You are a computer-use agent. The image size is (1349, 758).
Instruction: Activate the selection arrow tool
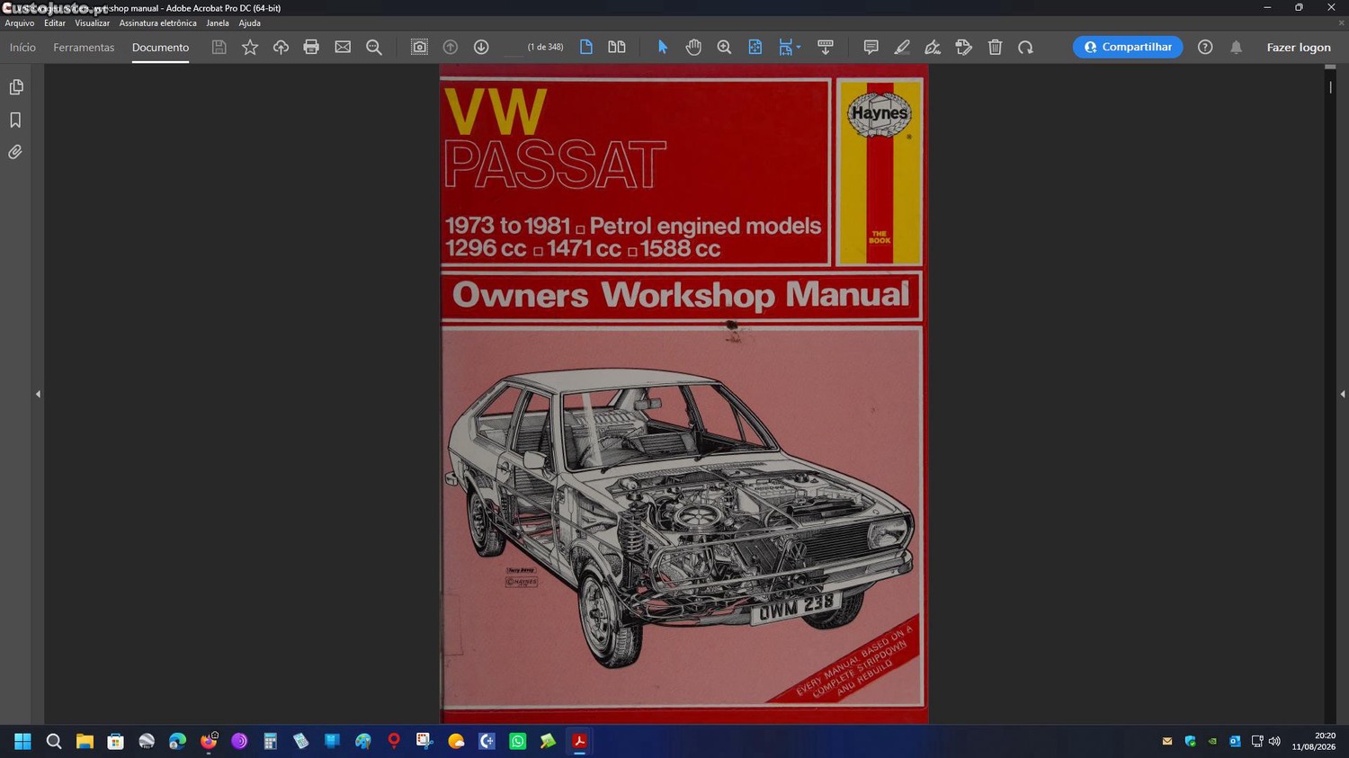click(663, 48)
